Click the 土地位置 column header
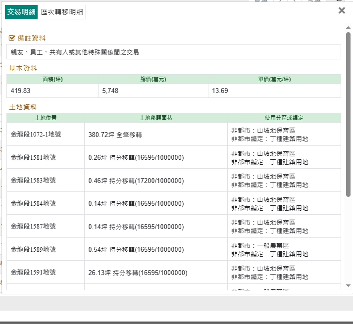This screenshot has width=353, height=324. [46, 118]
